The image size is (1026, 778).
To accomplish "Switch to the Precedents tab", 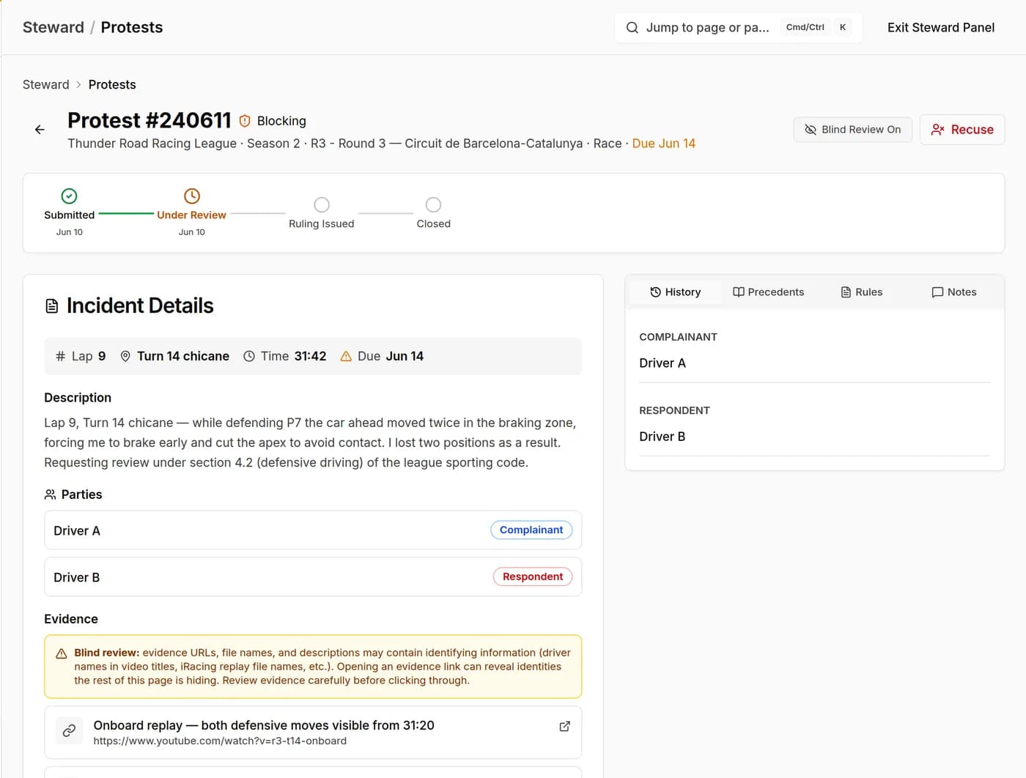I will [768, 292].
